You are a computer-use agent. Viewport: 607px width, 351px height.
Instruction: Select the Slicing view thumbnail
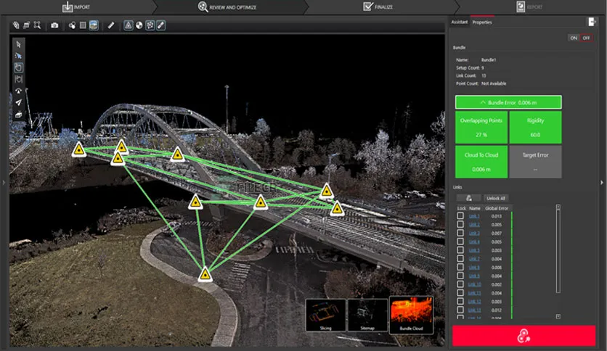pos(325,315)
